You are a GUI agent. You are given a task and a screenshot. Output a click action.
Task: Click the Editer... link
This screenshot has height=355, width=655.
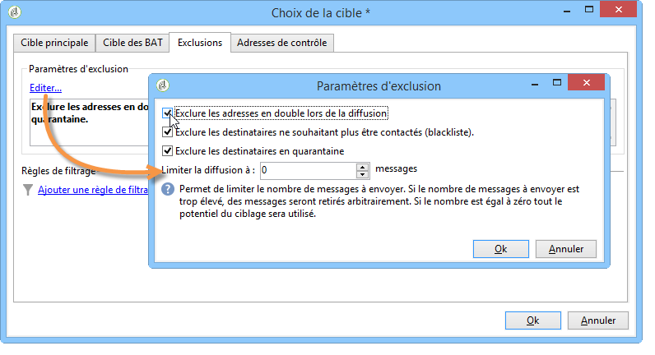point(45,88)
